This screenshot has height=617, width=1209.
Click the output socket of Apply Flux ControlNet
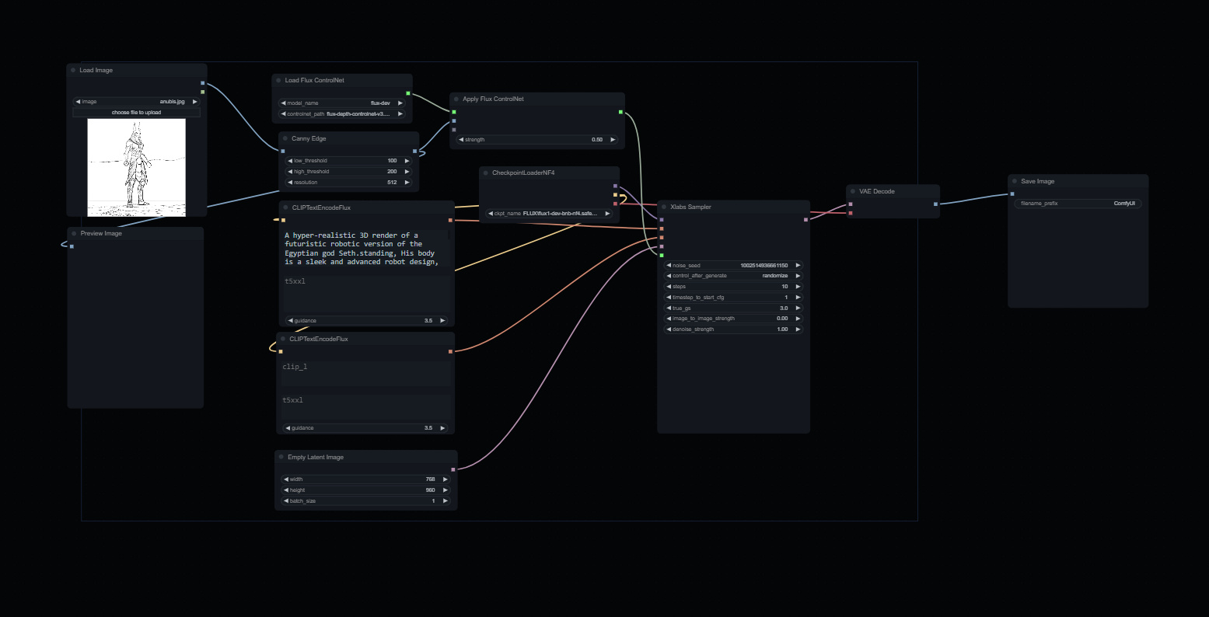pos(620,112)
